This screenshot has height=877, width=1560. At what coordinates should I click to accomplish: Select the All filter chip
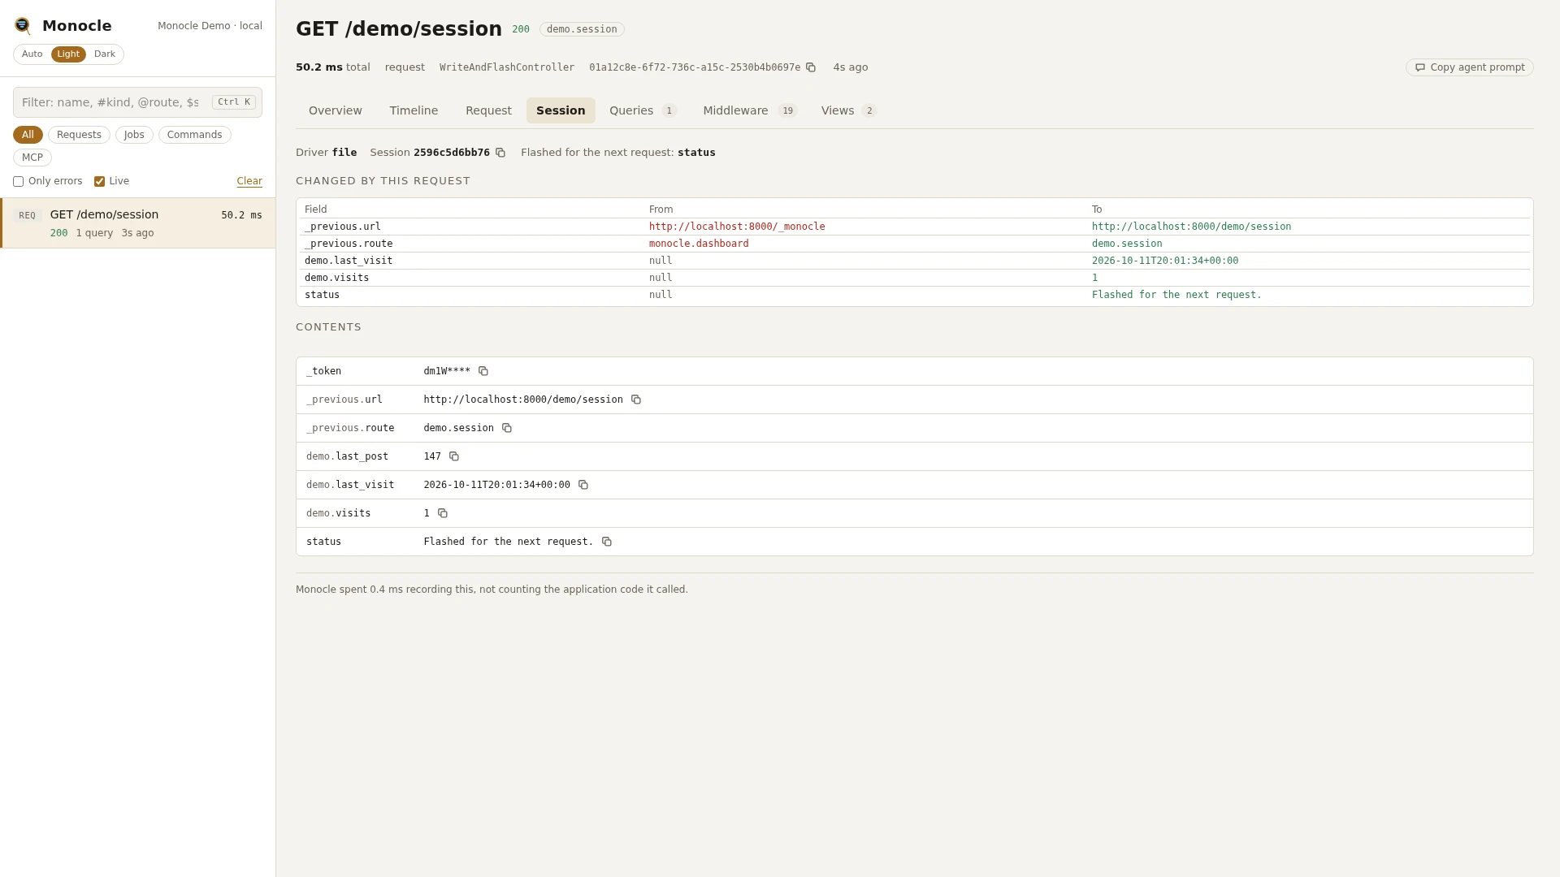pos(28,135)
